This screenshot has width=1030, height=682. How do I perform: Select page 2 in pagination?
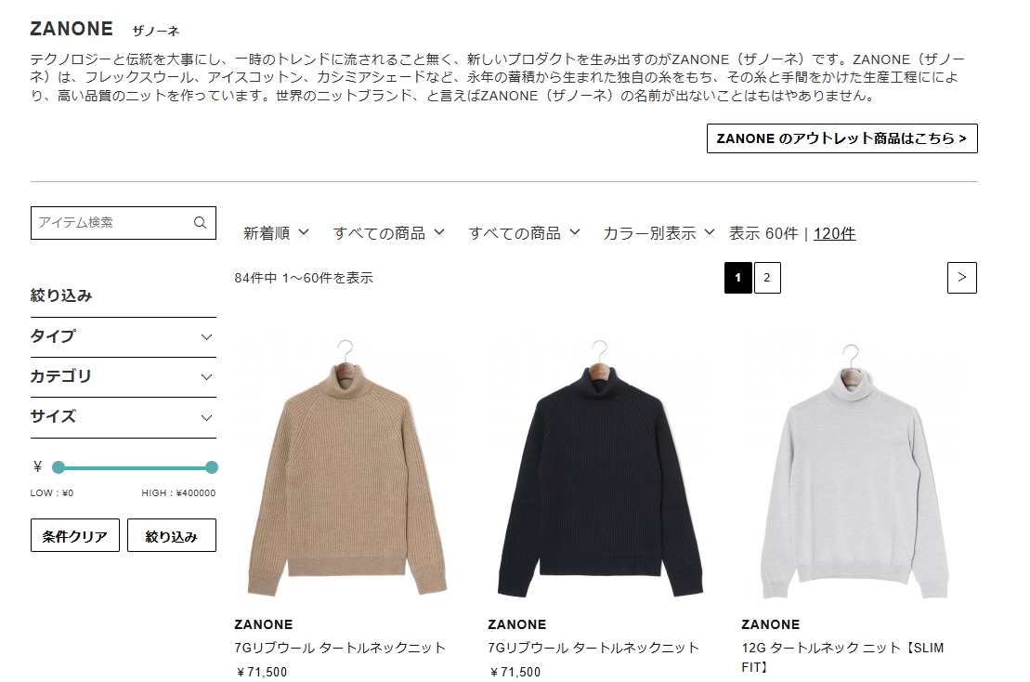[766, 277]
